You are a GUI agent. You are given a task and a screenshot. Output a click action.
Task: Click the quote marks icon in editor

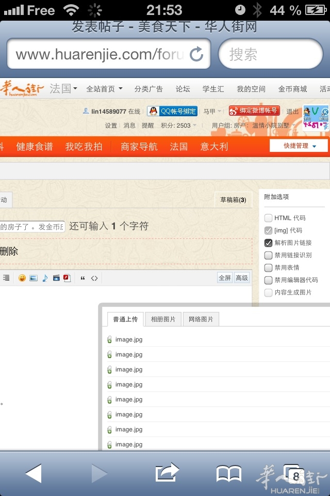(x=83, y=278)
